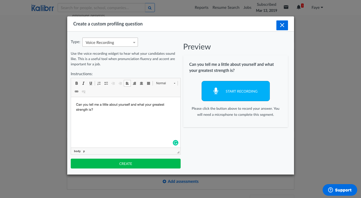The width and height of the screenshot is (361, 198).
Task: Select the justify alignment icon
Action: pyautogui.click(x=149, y=83)
